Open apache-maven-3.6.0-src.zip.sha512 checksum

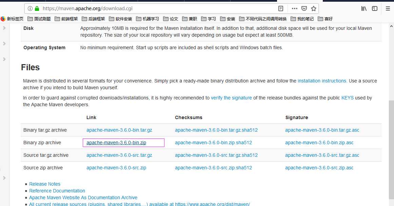coord(213,168)
